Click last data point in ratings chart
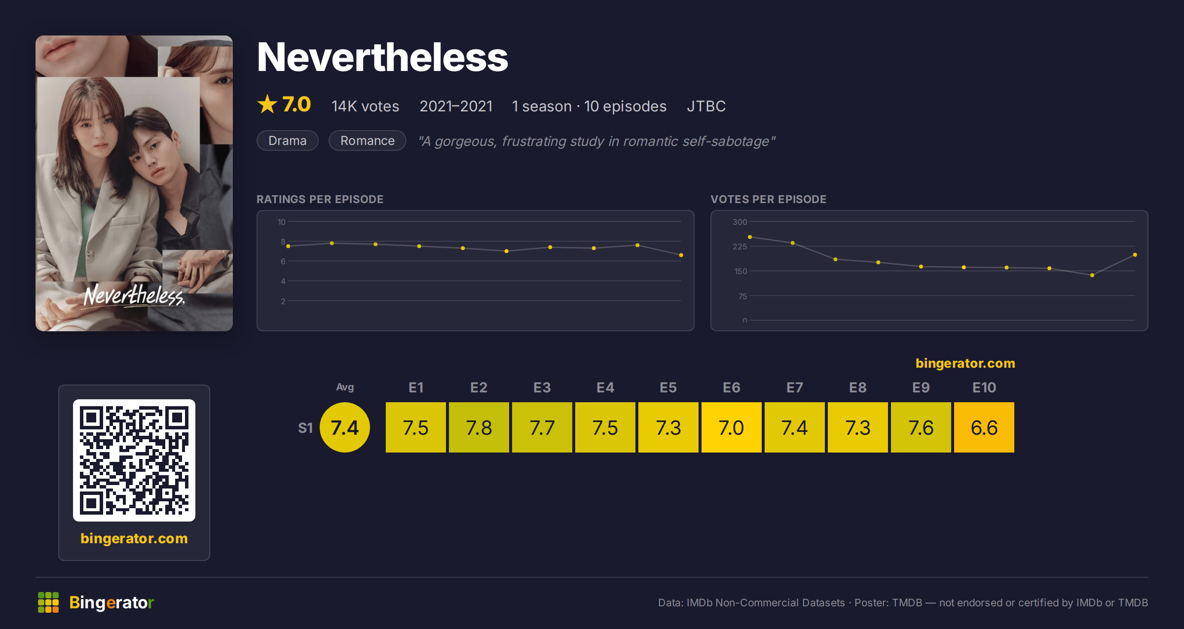The height and width of the screenshot is (629, 1184). [681, 255]
